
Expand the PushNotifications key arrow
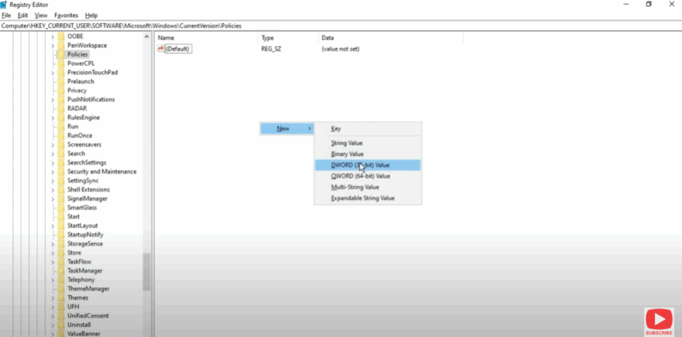(x=53, y=100)
